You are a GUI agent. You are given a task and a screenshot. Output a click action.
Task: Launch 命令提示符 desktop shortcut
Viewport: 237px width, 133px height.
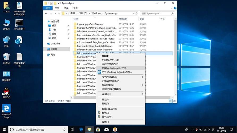pyautogui.click(x=19, y=24)
